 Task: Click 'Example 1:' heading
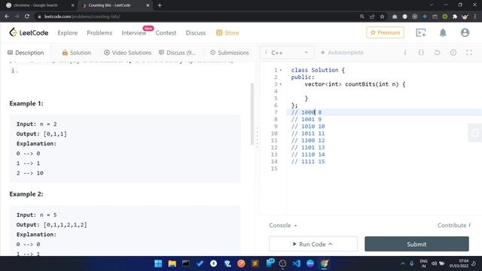pyautogui.click(x=26, y=104)
